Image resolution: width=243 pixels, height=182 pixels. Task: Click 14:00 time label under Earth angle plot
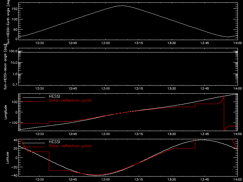point(238,43)
